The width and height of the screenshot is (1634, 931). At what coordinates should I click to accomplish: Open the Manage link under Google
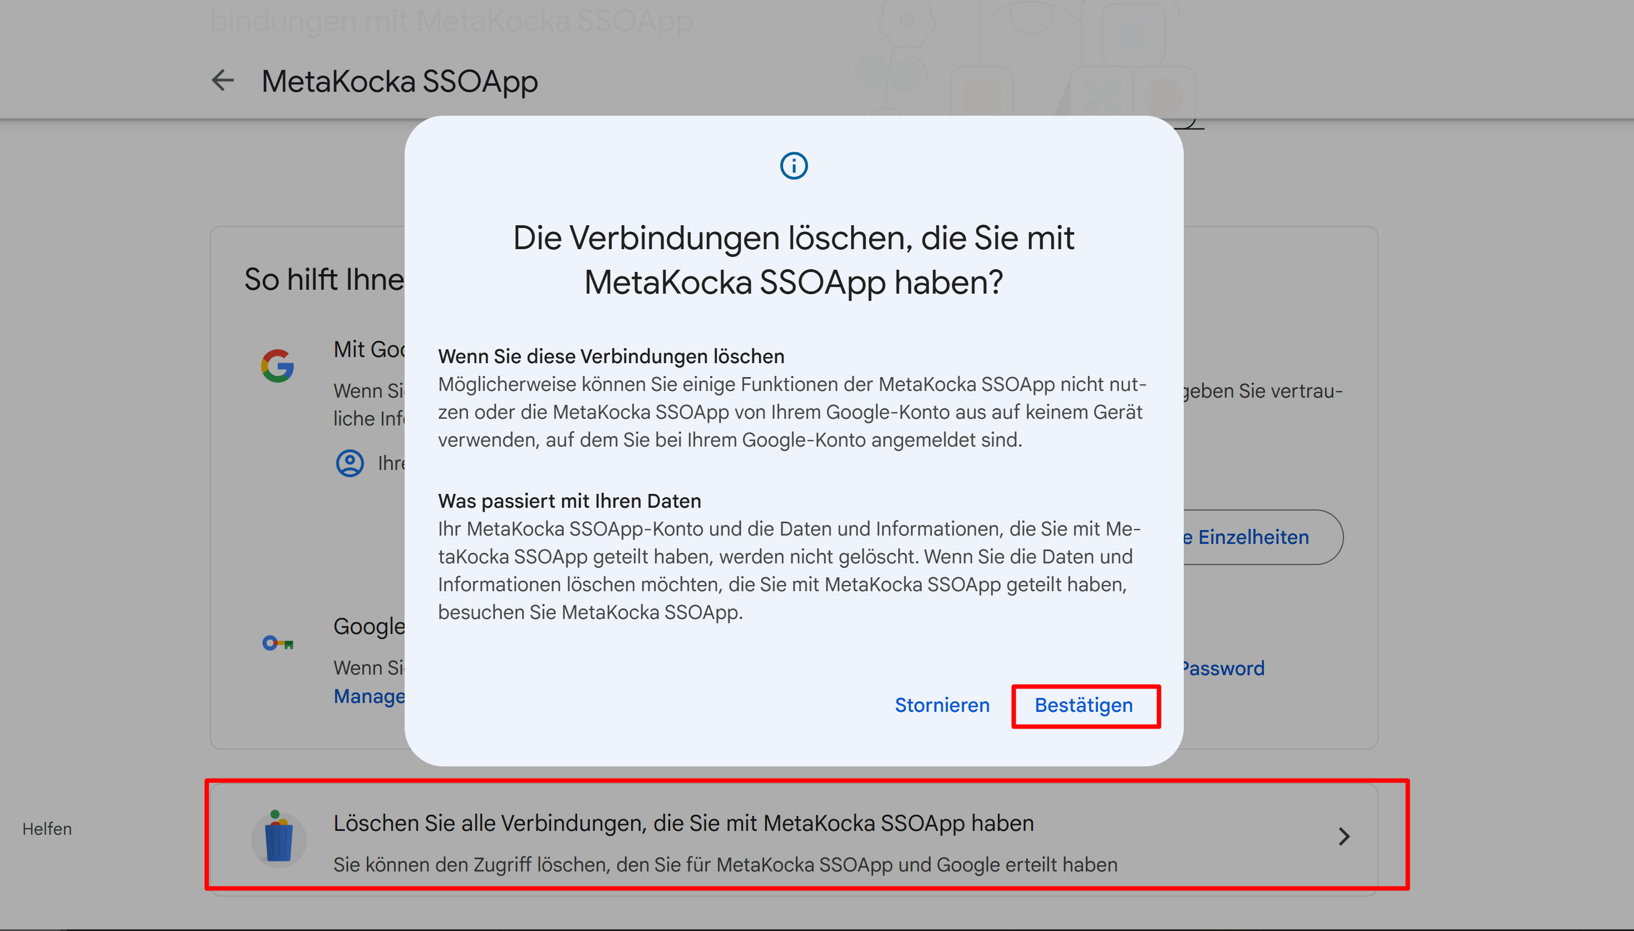369,696
